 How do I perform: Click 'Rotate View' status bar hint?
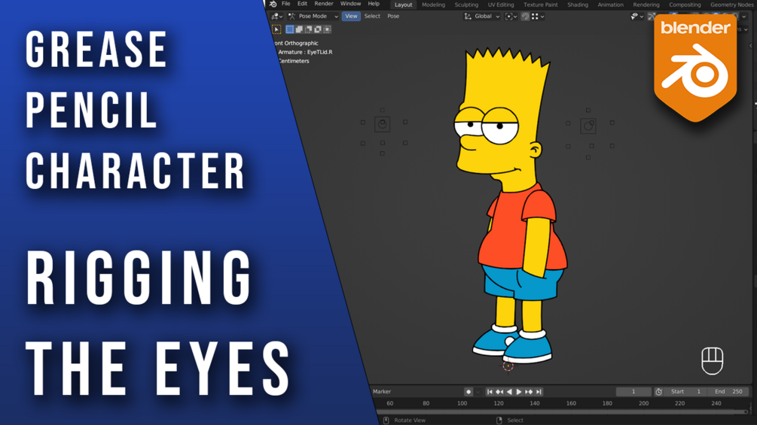[x=410, y=420]
